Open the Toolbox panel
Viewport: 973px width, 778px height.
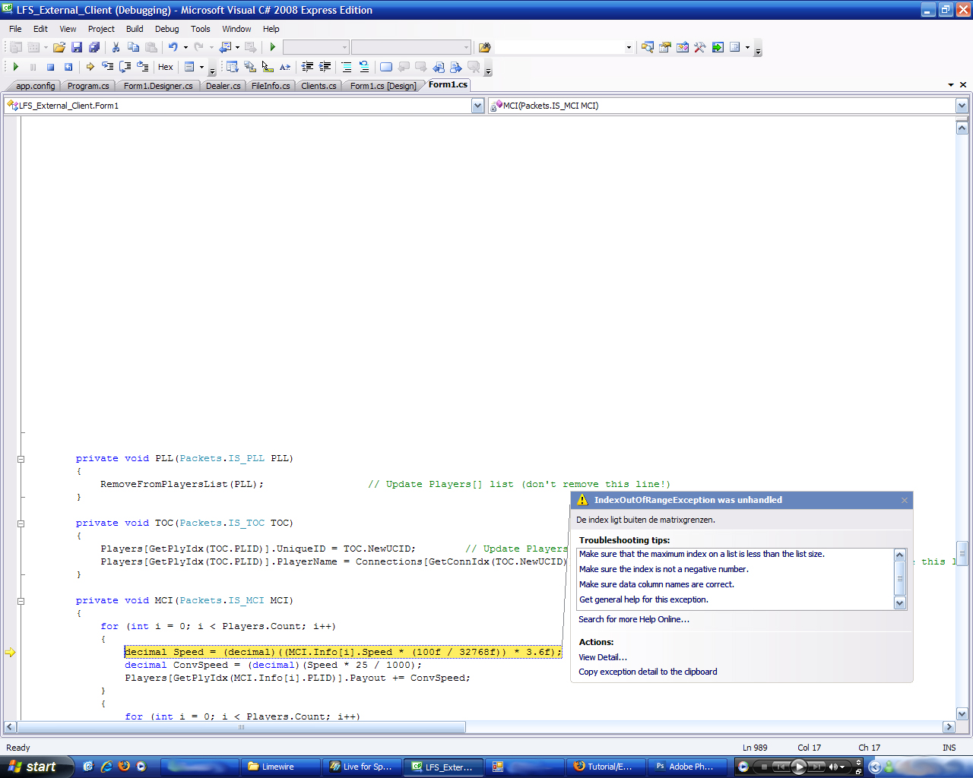pos(700,47)
